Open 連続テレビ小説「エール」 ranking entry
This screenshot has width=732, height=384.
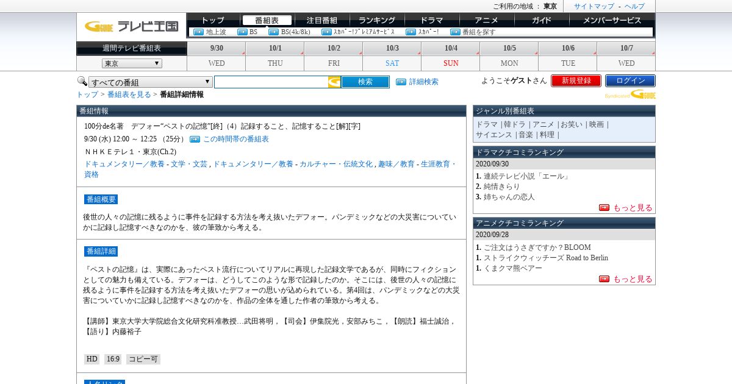coord(526,176)
